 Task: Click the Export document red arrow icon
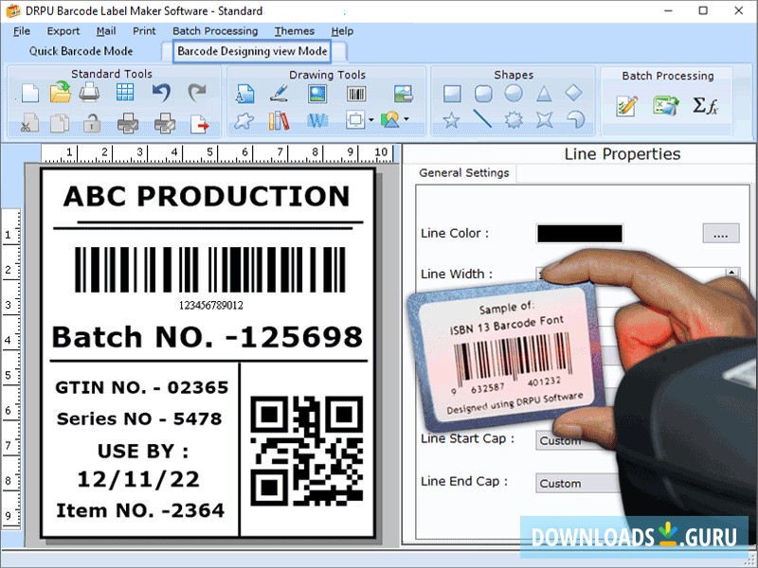coord(199,124)
